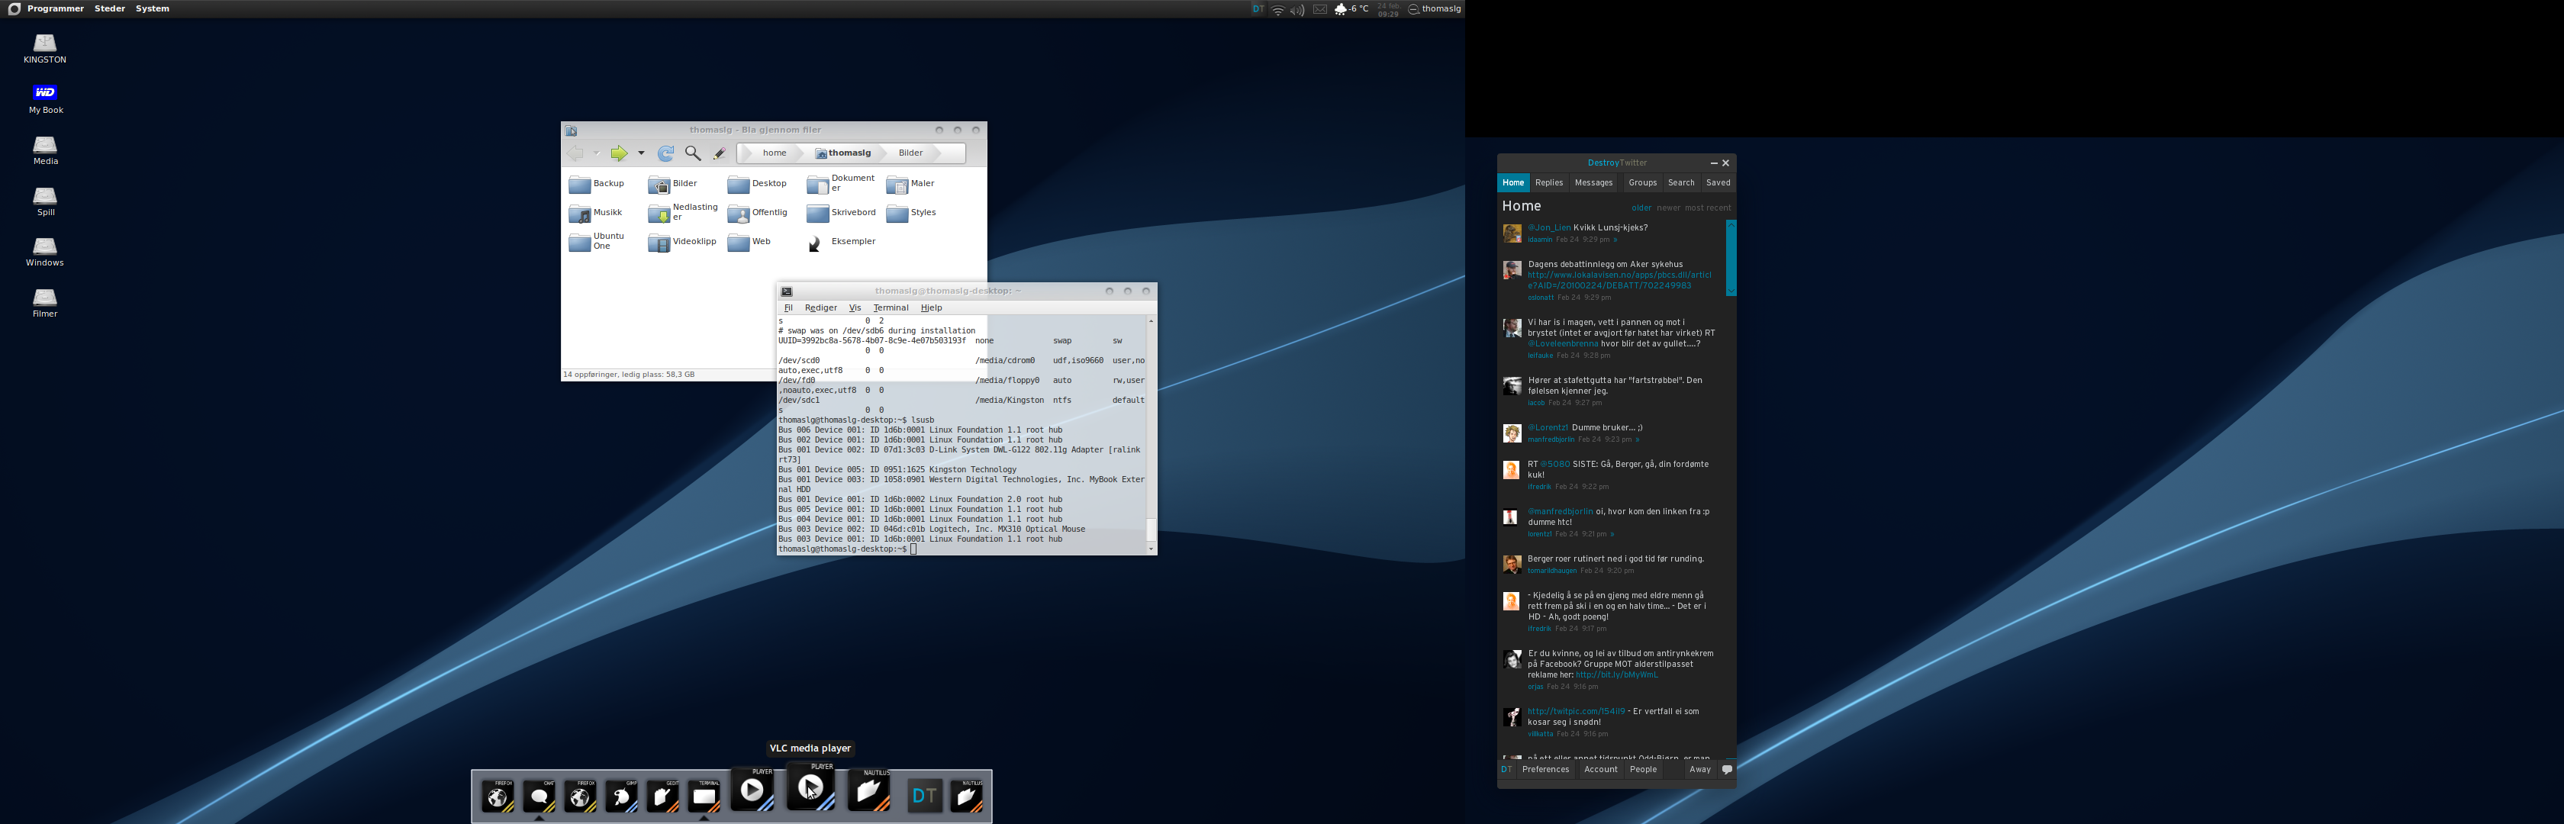Switch to the Replies tab

(1549, 183)
